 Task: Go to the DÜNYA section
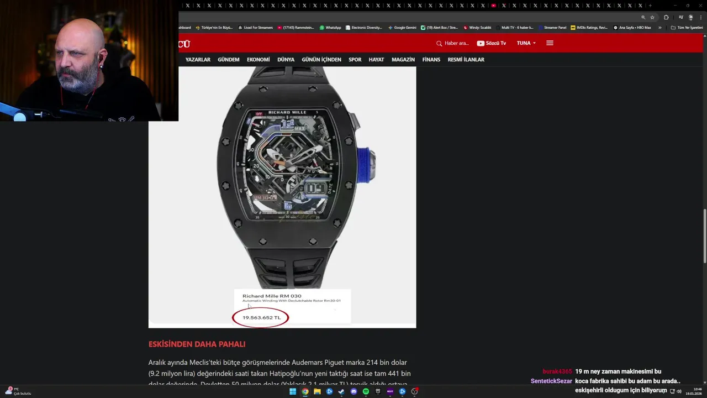286,60
